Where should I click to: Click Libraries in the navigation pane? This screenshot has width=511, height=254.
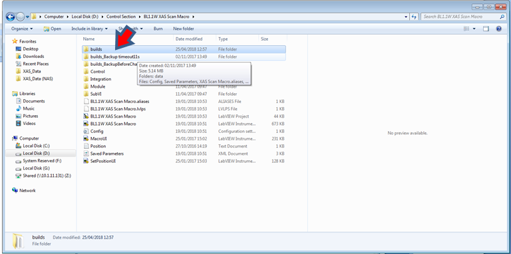coord(27,94)
